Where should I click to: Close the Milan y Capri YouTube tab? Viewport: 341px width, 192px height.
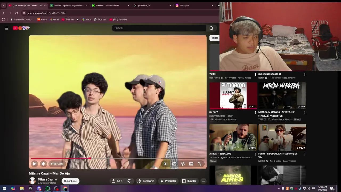tap(45, 6)
